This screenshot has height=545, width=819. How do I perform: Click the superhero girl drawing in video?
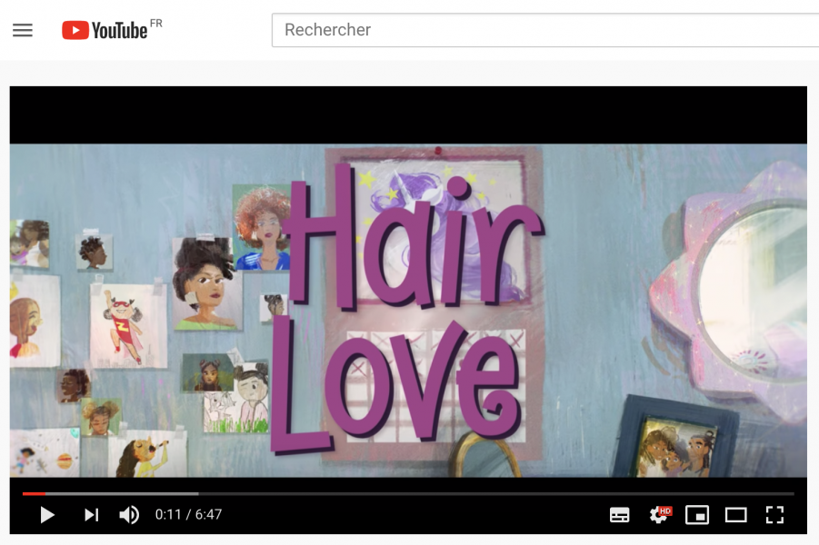pyautogui.click(x=127, y=324)
